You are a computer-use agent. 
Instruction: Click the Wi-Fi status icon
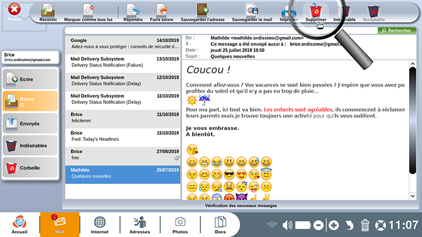[x=272, y=225]
